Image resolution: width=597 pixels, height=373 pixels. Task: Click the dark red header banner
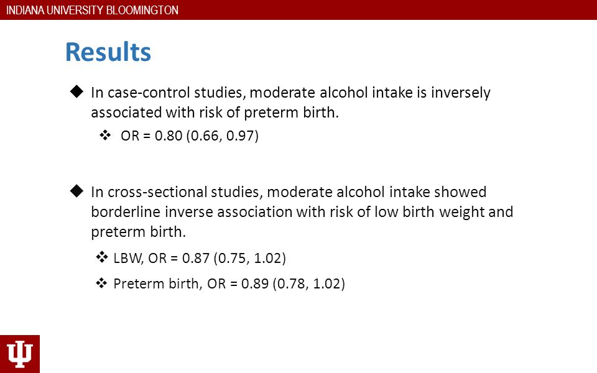tap(298, 10)
